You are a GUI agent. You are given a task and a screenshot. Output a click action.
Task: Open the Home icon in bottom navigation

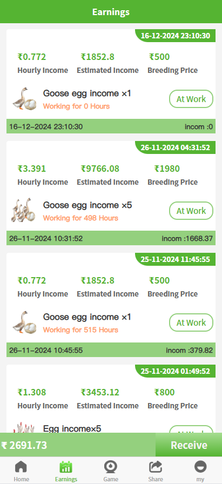tap(21, 467)
